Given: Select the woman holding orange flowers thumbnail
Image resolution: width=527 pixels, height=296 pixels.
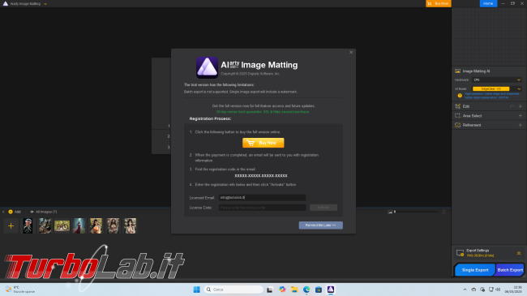Looking at the screenshot, I should pos(96,225).
